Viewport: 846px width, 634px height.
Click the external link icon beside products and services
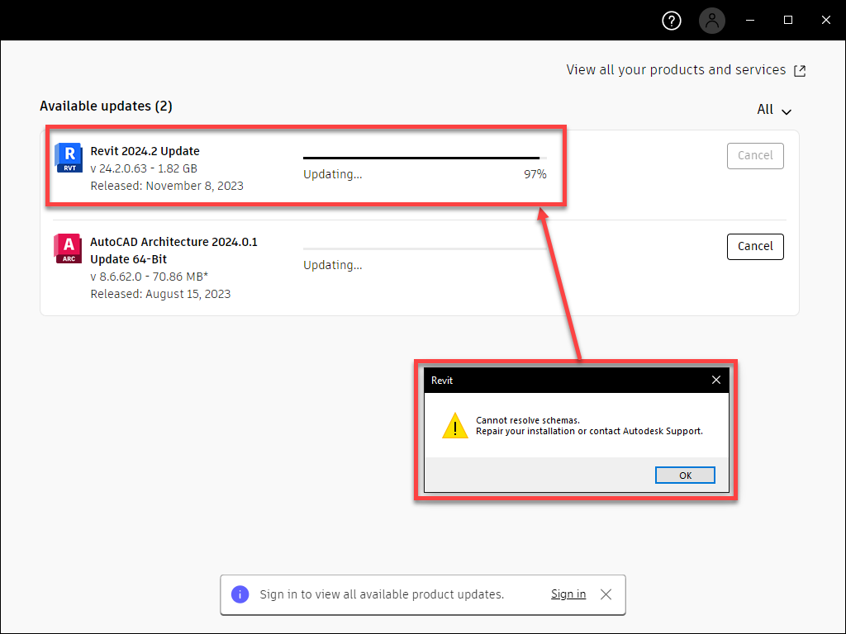pyautogui.click(x=800, y=71)
